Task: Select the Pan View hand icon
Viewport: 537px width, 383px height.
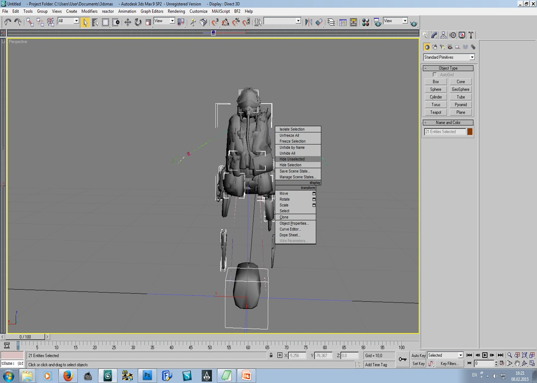Action: point(517,364)
